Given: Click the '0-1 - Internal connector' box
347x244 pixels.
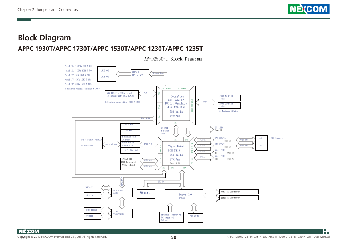Looking at the screenshot, I should pyautogui.click(x=91, y=140).
